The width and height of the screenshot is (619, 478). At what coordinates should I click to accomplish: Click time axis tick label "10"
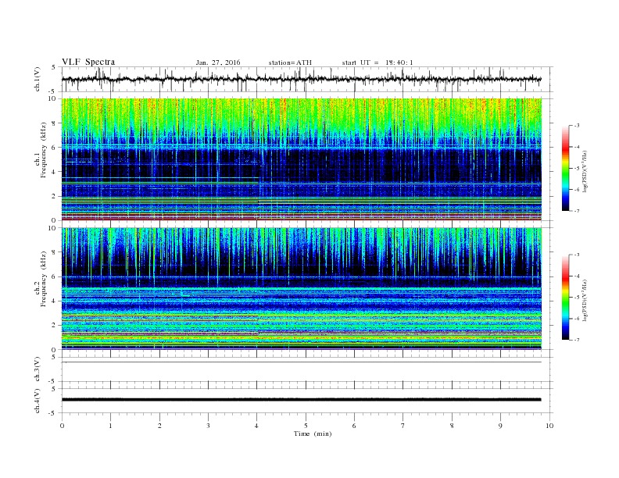[549, 426]
